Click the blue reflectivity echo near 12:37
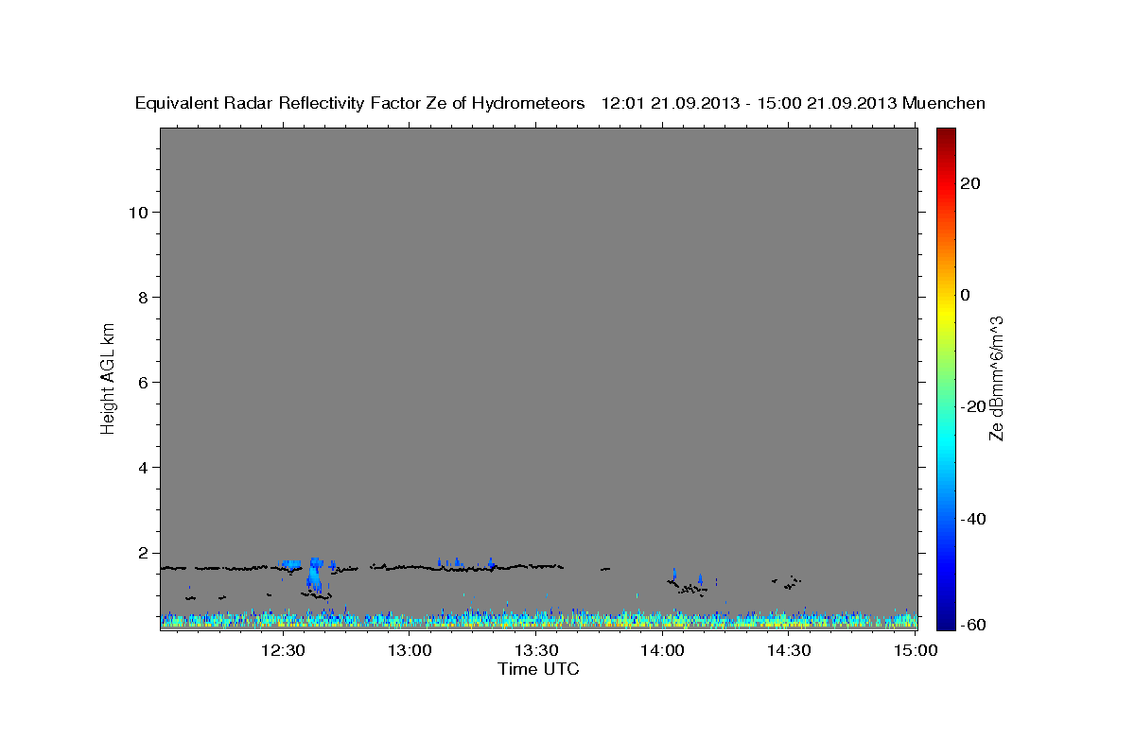Image resolution: width=1135 pixels, height=756 pixels. coord(314,575)
